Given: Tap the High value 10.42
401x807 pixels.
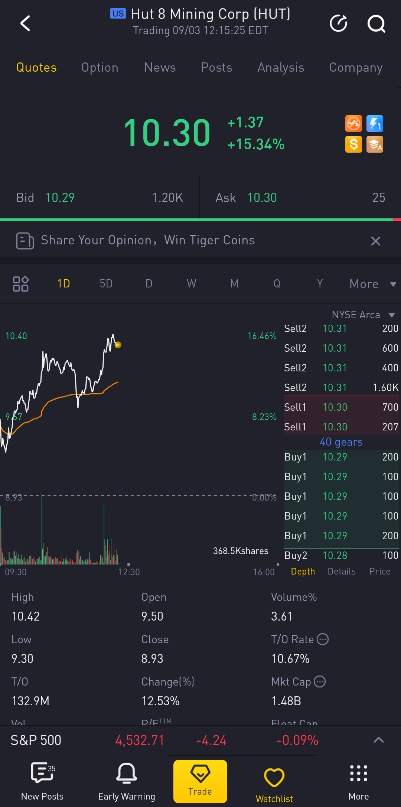Looking at the screenshot, I should coord(26,616).
